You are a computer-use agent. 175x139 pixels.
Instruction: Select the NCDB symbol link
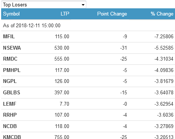[10, 126]
